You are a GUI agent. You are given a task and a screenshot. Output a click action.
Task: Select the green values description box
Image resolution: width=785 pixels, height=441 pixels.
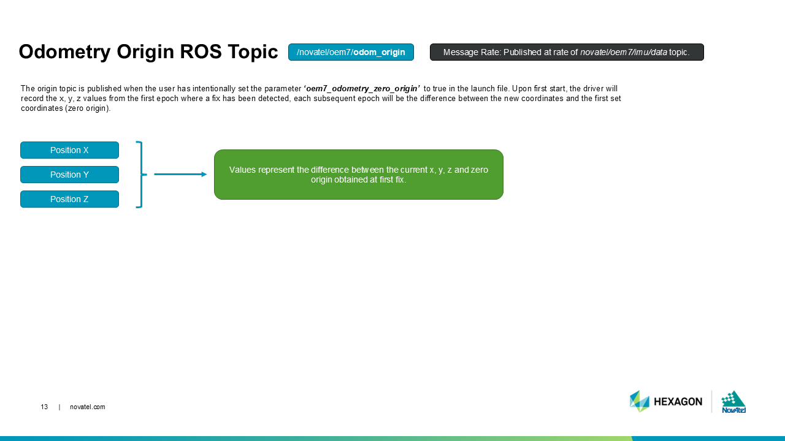[x=358, y=175]
